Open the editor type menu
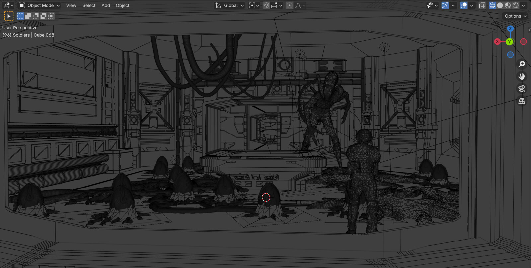531x268 pixels. point(8,5)
